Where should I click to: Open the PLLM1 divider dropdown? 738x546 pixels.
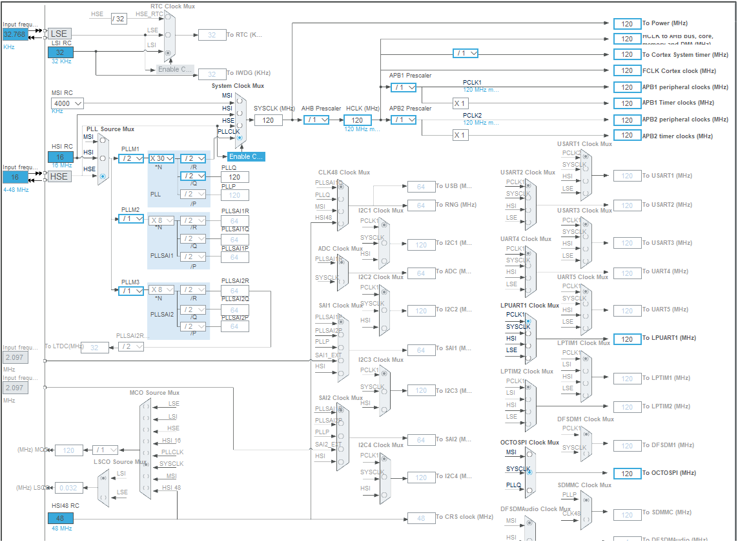pos(130,158)
